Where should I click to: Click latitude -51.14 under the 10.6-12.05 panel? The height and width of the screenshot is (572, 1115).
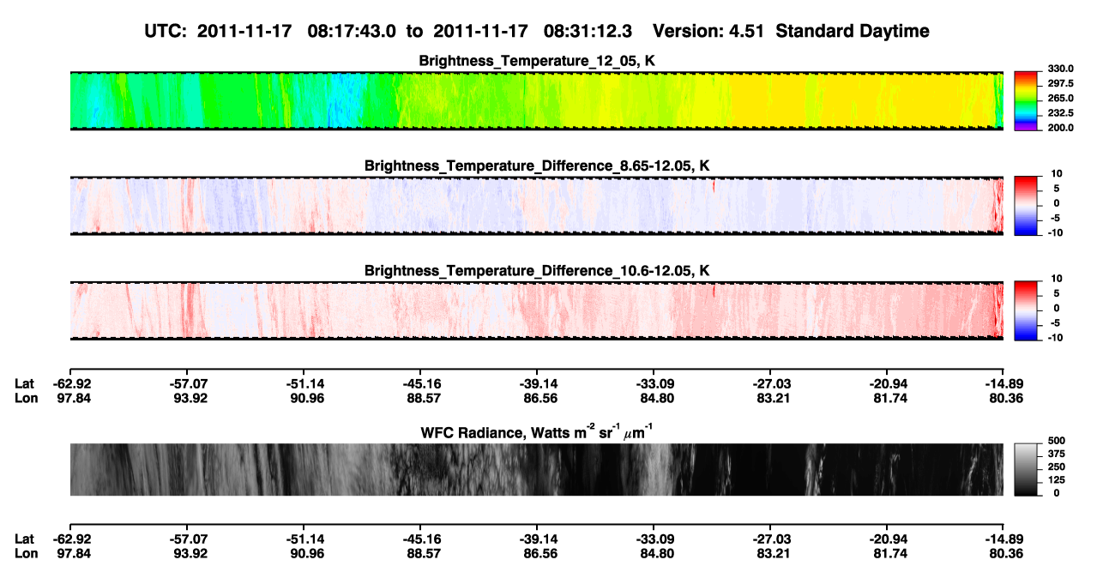pyautogui.click(x=304, y=384)
